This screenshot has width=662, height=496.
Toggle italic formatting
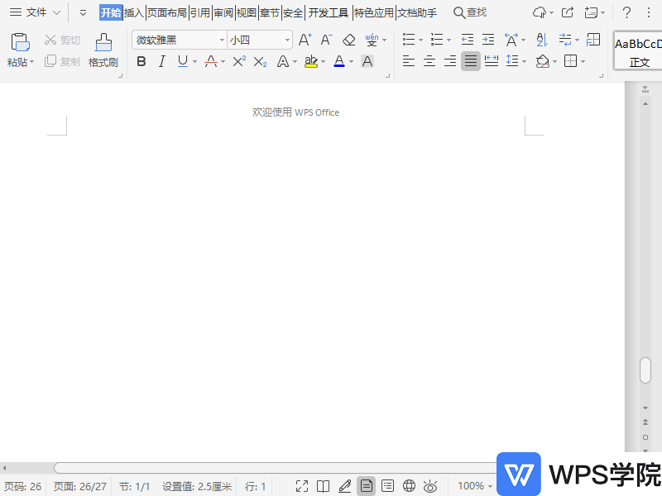point(162,61)
